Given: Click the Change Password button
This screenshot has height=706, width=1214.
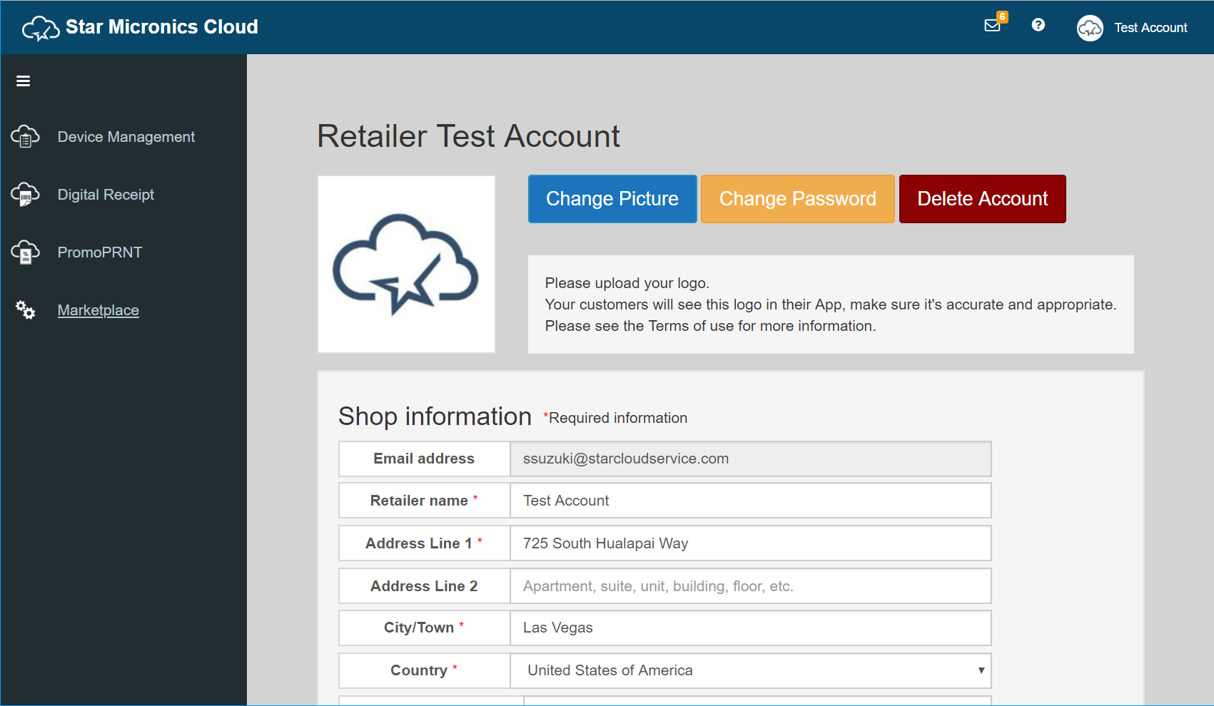Looking at the screenshot, I should pyautogui.click(x=798, y=199).
